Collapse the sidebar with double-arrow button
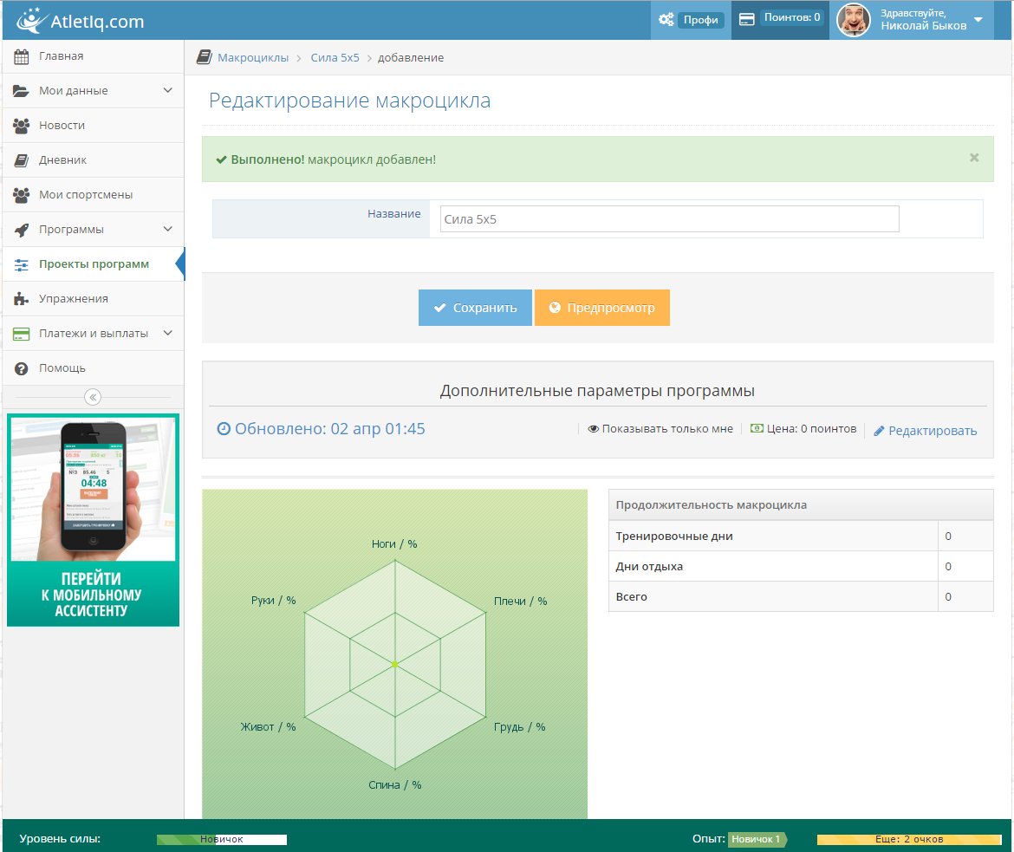 (93, 397)
